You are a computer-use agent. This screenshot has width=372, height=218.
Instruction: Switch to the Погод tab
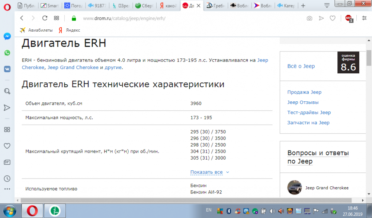point(73,6)
